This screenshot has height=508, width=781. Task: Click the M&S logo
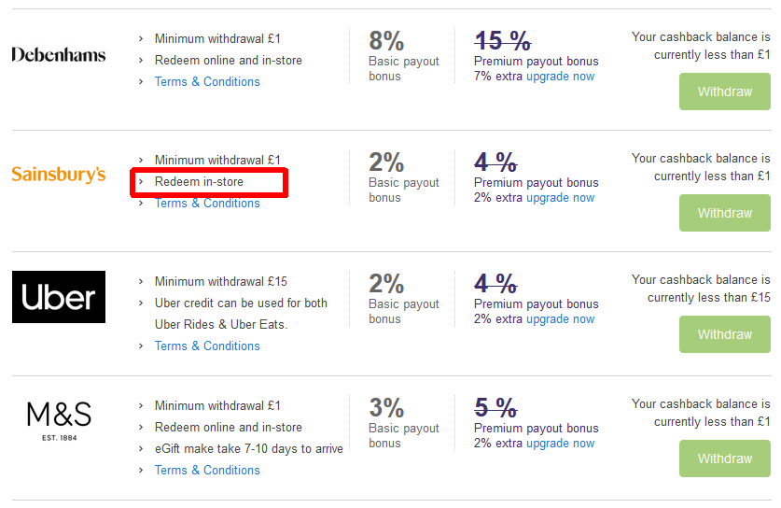pyautogui.click(x=60, y=421)
